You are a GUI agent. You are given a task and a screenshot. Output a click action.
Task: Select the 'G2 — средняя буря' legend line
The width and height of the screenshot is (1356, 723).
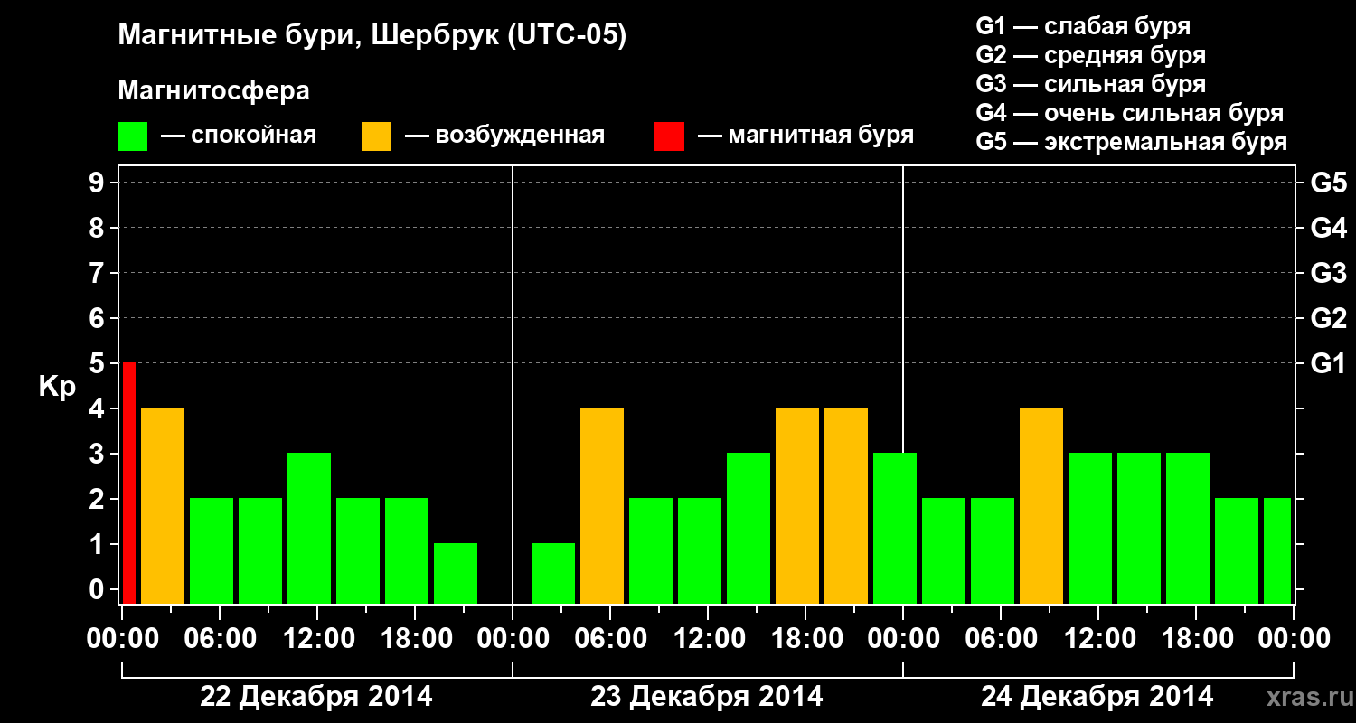(x=1091, y=55)
